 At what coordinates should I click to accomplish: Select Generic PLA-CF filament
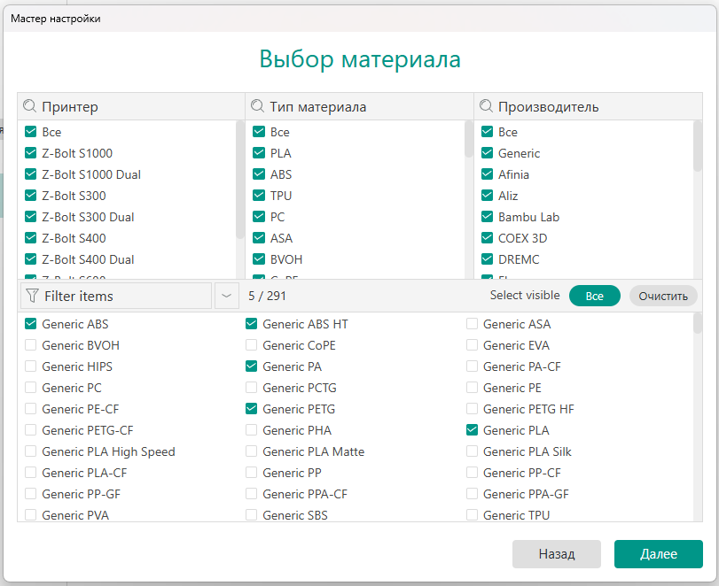[30, 473]
